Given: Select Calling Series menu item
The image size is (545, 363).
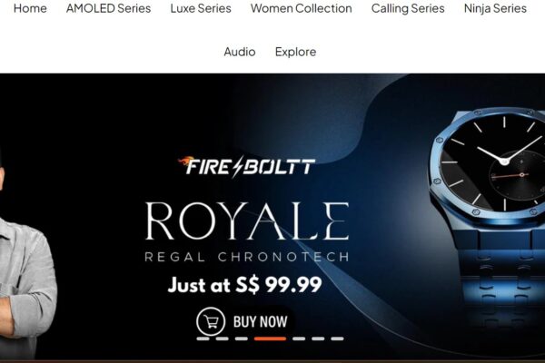Looking at the screenshot, I should pos(408,8).
